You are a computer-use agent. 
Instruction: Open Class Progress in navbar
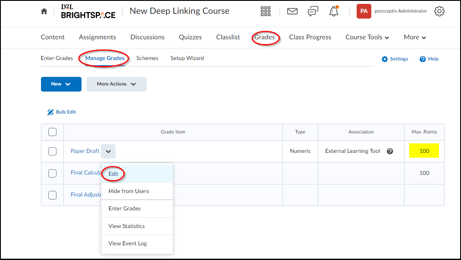[x=310, y=37]
